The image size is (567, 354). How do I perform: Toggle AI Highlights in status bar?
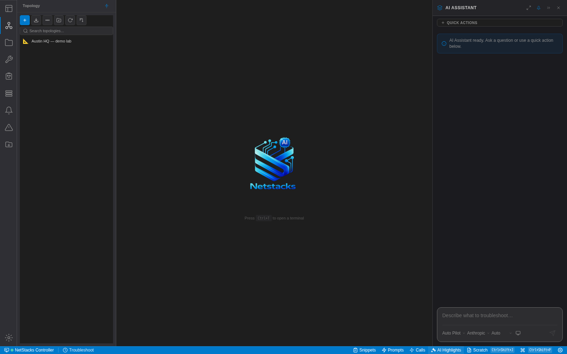[446, 350]
